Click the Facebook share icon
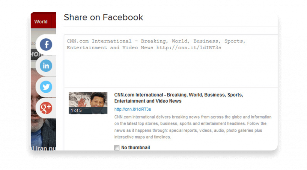This screenshot has height=170, width=307. click(x=46, y=45)
